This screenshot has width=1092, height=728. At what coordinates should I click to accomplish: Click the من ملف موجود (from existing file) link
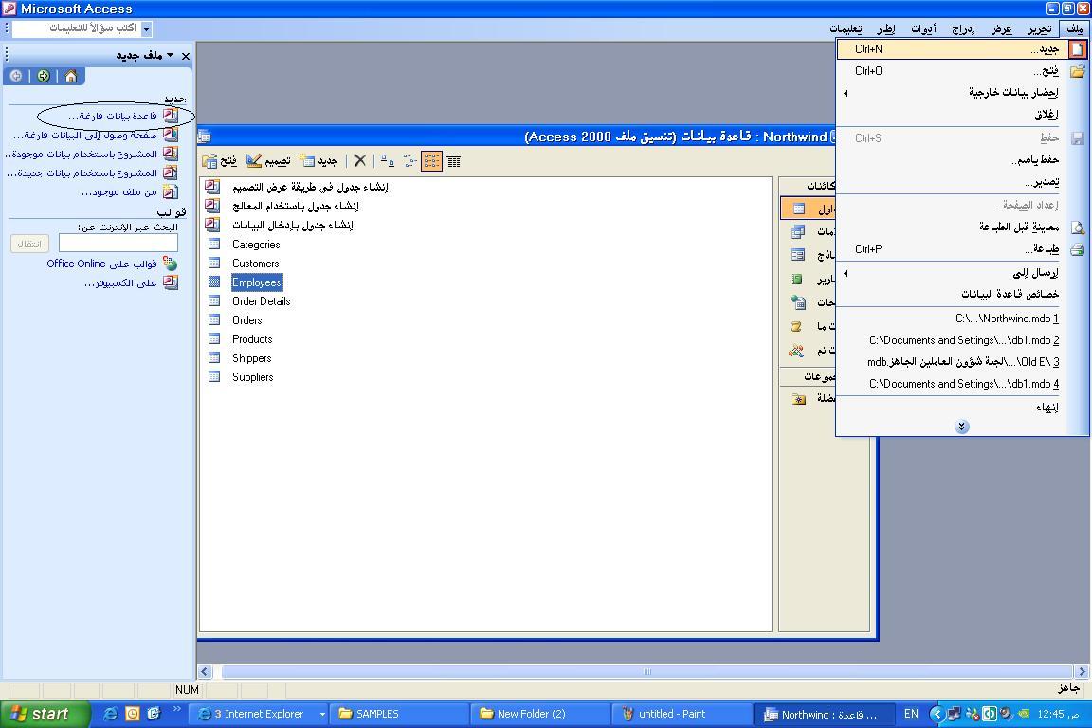tap(119, 191)
